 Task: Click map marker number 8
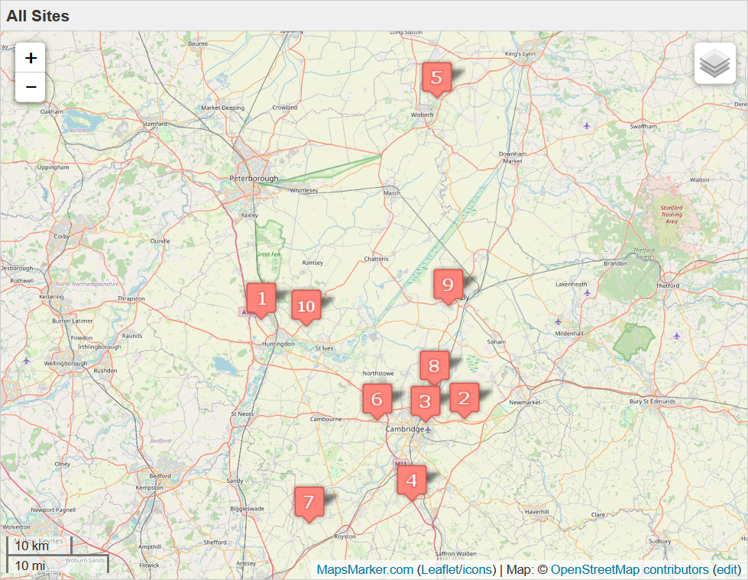click(x=434, y=368)
